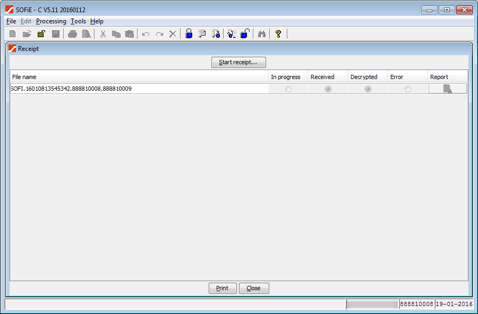Click the document-with-padlock toolbar icon
Viewport: 478px width, 314px height.
pyautogui.click(x=216, y=34)
